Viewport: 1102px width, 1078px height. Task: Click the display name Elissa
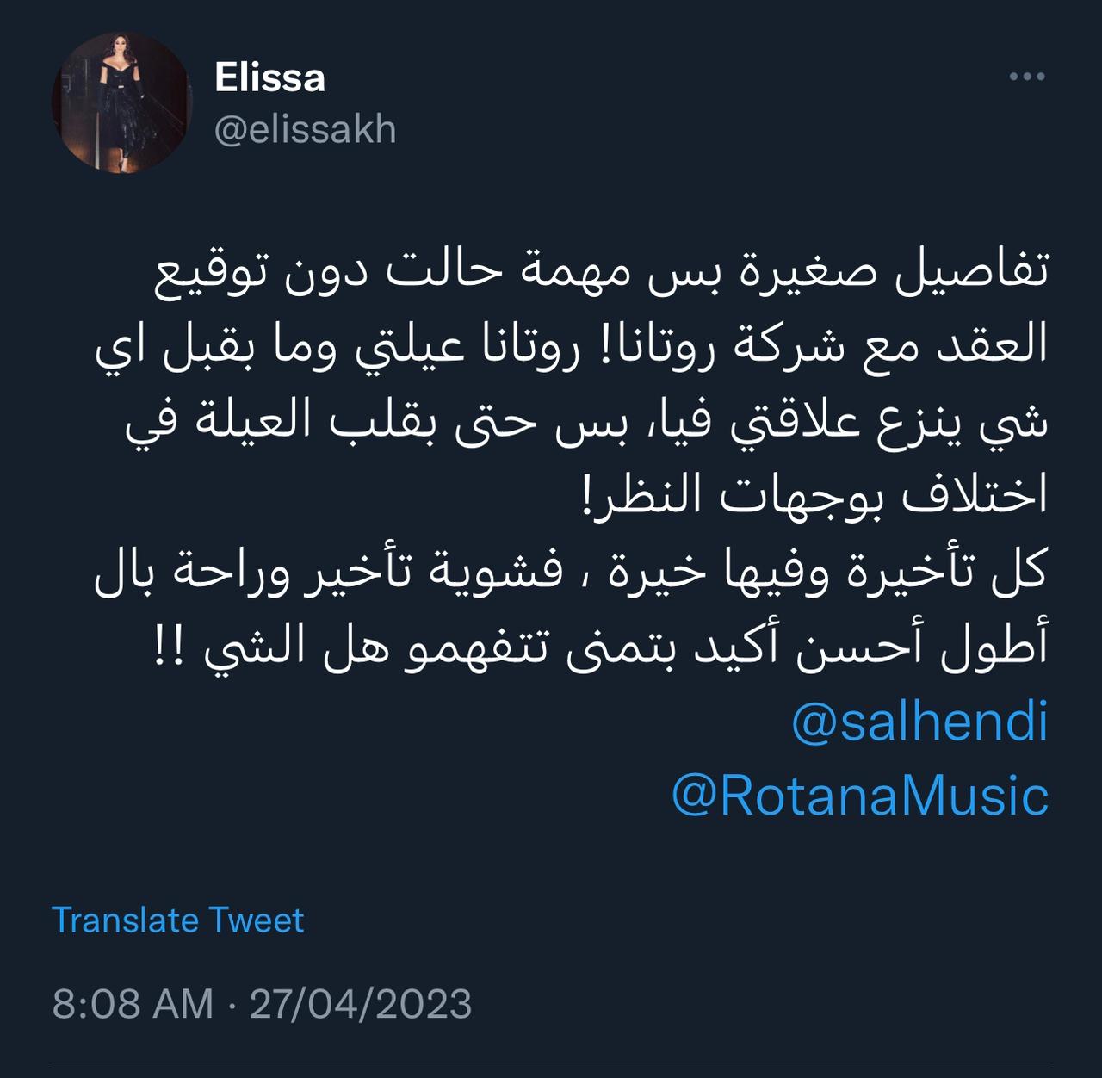pos(269,78)
